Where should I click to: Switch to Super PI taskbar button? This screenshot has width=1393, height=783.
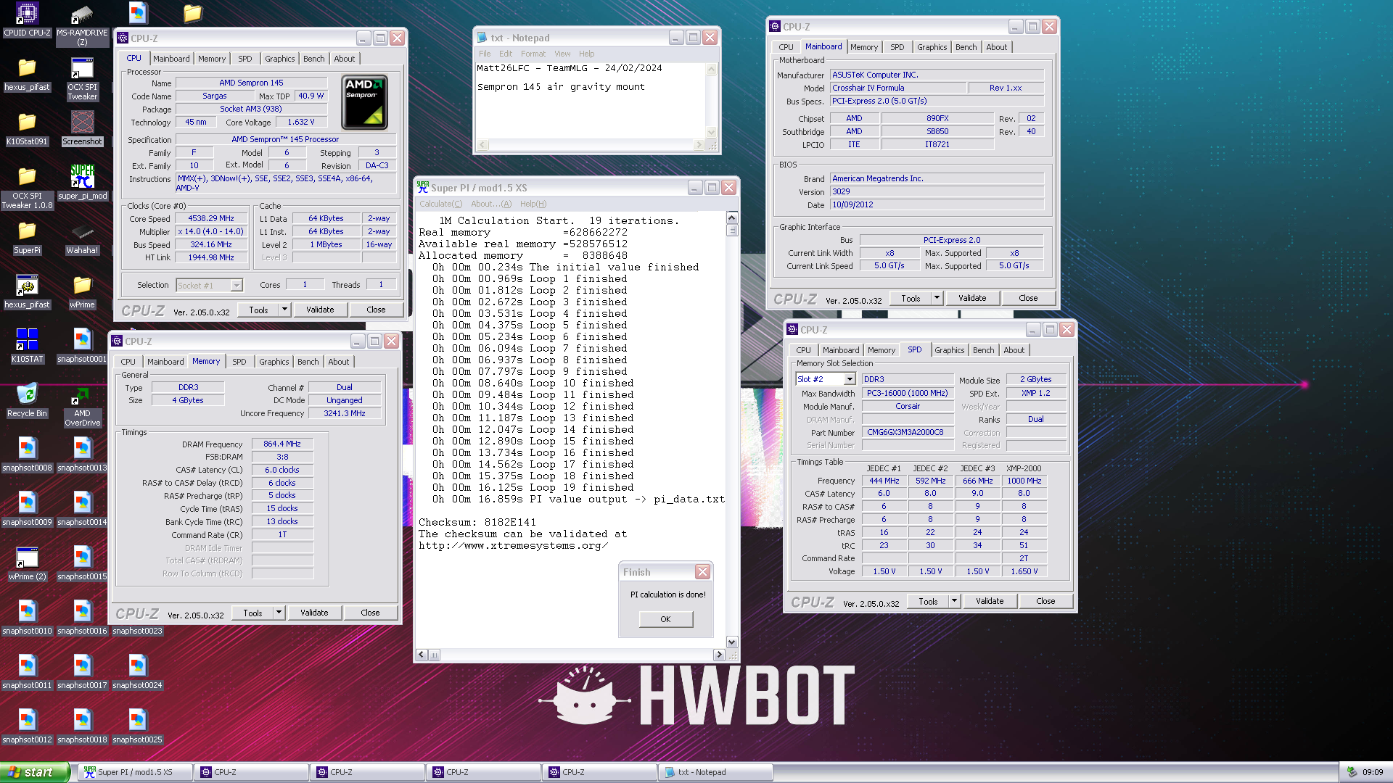pyautogui.click(x=135, y=772)
